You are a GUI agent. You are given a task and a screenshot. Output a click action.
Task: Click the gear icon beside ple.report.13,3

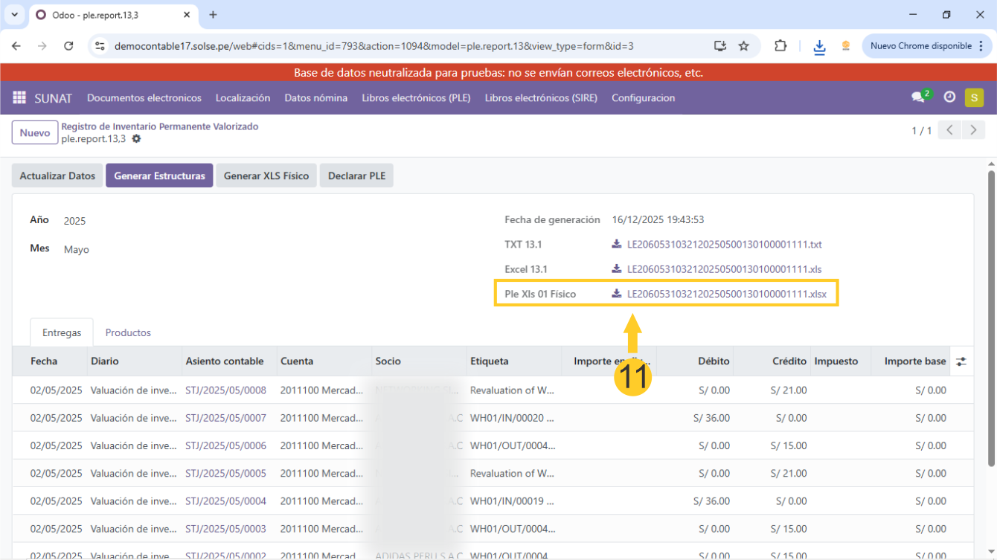136,139
